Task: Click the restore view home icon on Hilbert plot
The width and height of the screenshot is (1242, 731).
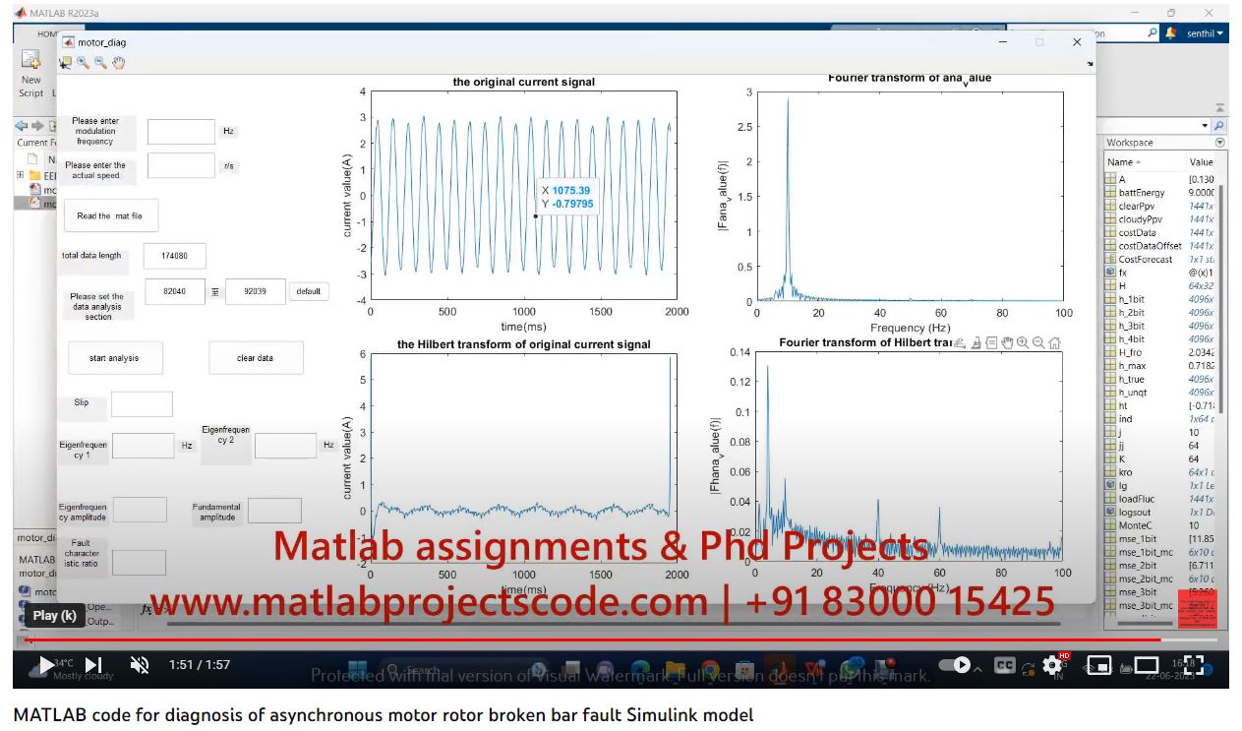Action: click(x=1055, y=342)
